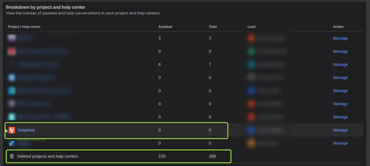Click the blue lead avatar in Helpdesk row
The width and height of the screenshot is (370, 166).
[251, 130]
